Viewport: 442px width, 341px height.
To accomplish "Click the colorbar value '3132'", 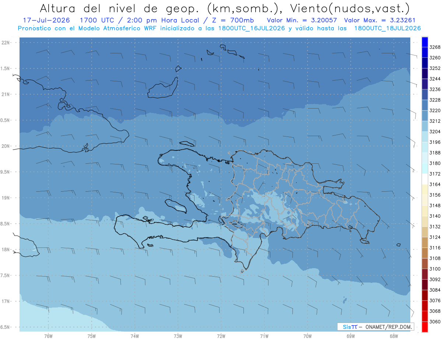I will tap(435, 227).
